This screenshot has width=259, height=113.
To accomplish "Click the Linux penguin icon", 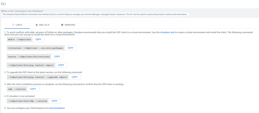I will (x=13, y=25).
